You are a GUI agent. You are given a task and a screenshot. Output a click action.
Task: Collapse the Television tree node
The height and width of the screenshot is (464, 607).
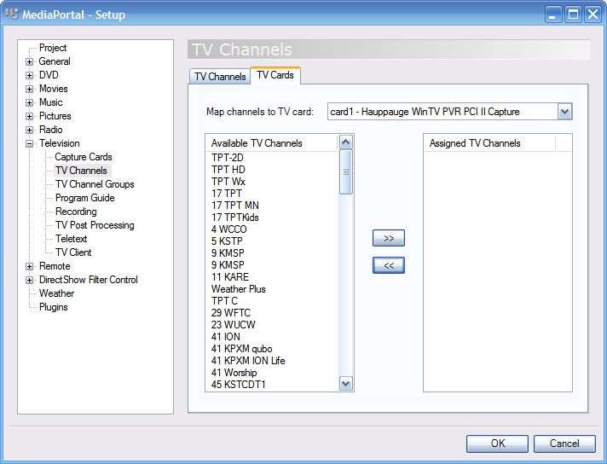[x=29, y=143]
